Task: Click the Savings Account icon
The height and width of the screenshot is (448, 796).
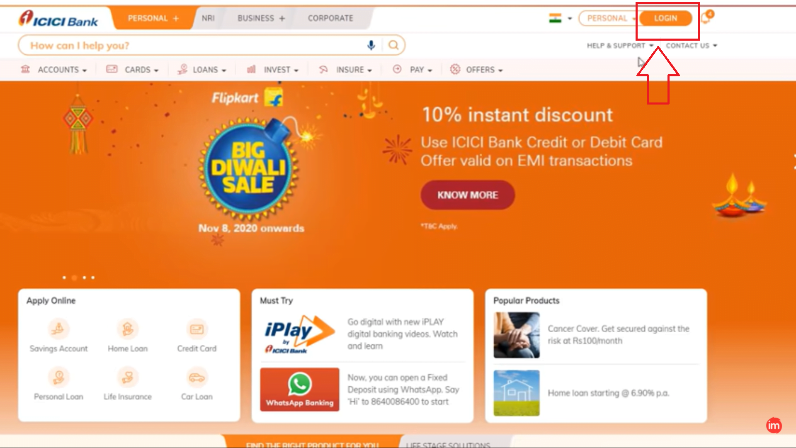Action: (x=58, y=329)
